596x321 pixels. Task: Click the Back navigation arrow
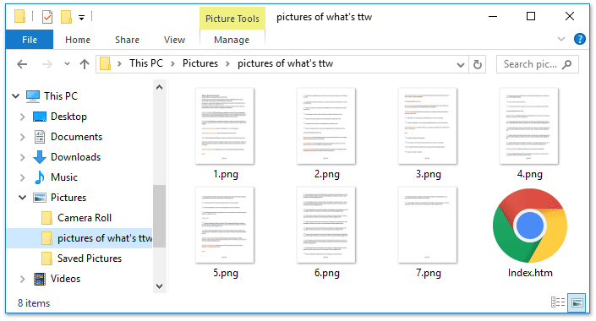22,64
